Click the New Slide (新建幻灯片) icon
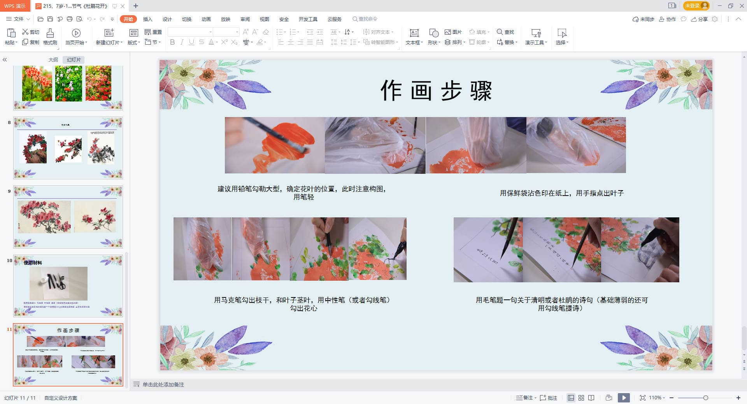747x404 pixels. [109, 33]
